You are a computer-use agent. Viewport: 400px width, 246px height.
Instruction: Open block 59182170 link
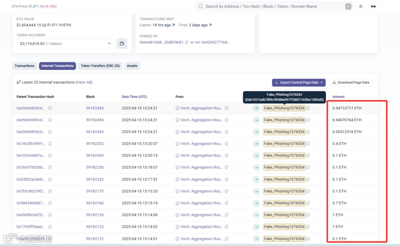pyautogui.click(x=95, y=191)
